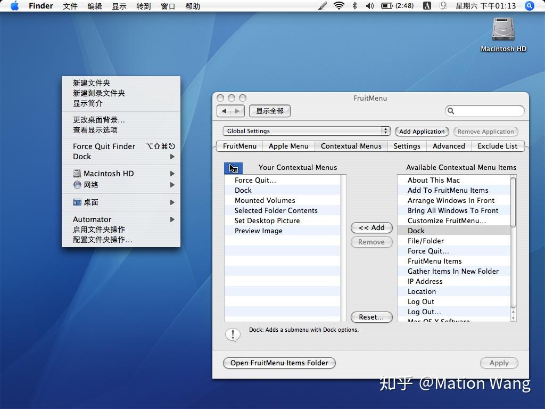545x409 pixels.
Task: Select IP Address in available items
Action: tap(455, 281)
